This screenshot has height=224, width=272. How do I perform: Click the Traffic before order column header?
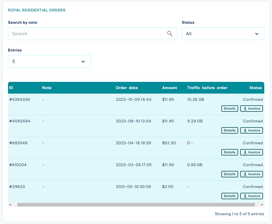207,88
